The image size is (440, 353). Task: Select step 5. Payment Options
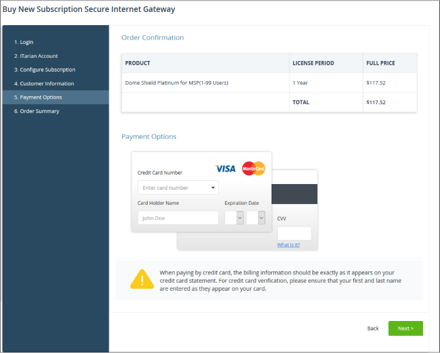(55, 97)
